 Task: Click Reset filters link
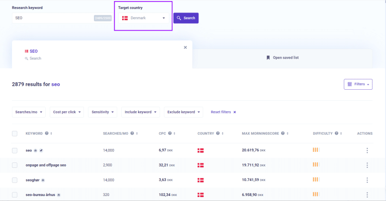click(221, 112)
